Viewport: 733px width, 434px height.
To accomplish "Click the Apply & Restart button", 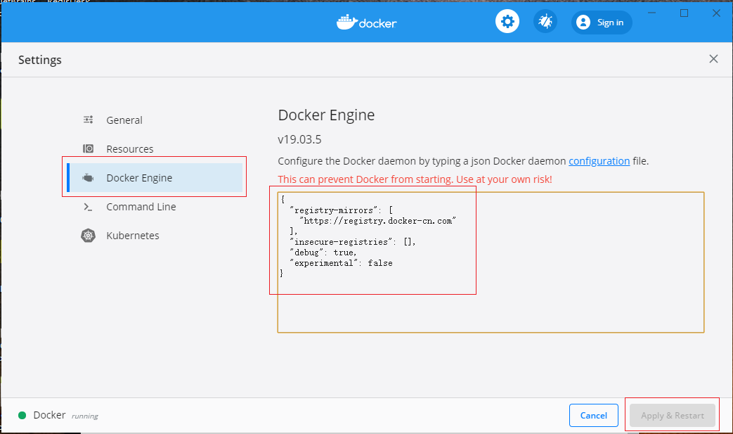I will [x=672, y=415].
